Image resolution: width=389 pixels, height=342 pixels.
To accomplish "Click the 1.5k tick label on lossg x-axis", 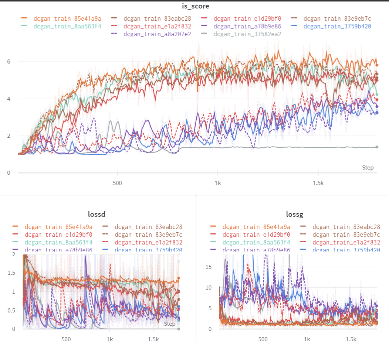I will click(351, 339).
